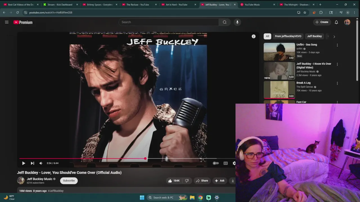Open the player settings gear
The image size is (360, 202).
(x=234, y=163)
